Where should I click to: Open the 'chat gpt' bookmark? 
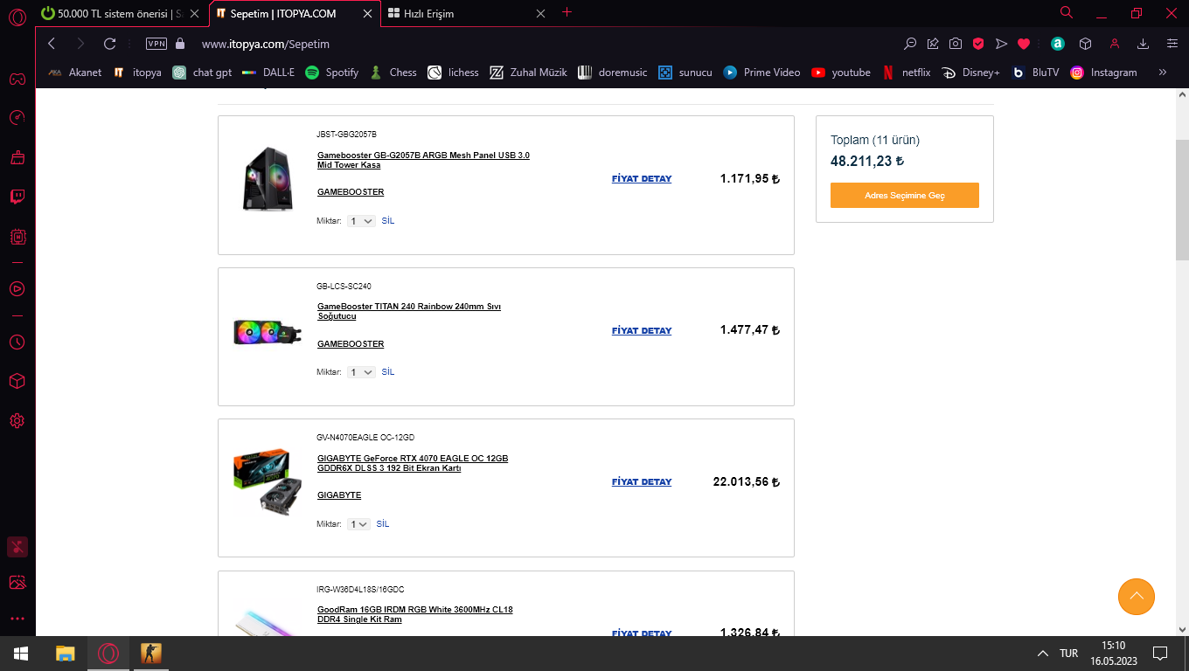[202, 73]
